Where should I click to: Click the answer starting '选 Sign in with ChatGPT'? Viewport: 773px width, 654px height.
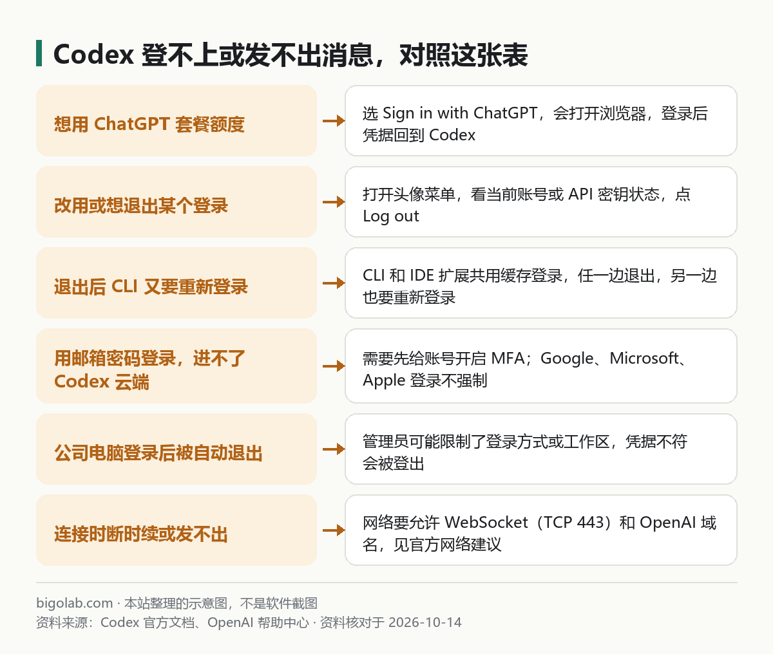pyautogui.click(x=541, y=120)
